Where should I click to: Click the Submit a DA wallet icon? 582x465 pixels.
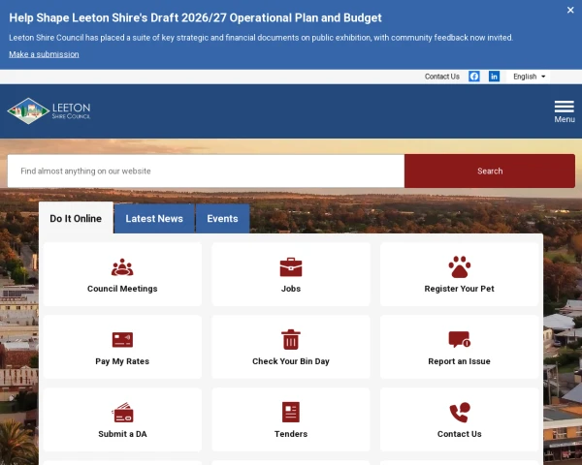point(122,413)
